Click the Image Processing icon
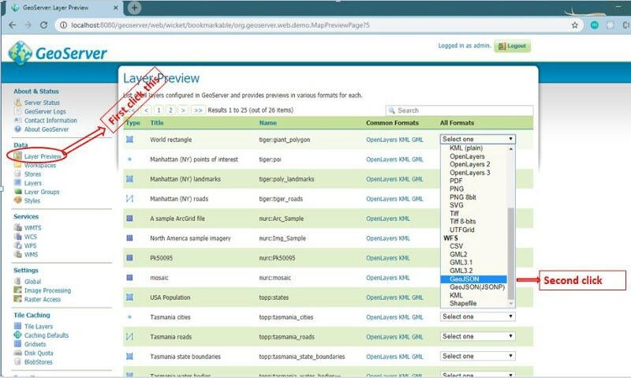Image resolution: width=631 pixels, height=378 pixels. click(x=17, y=290)
